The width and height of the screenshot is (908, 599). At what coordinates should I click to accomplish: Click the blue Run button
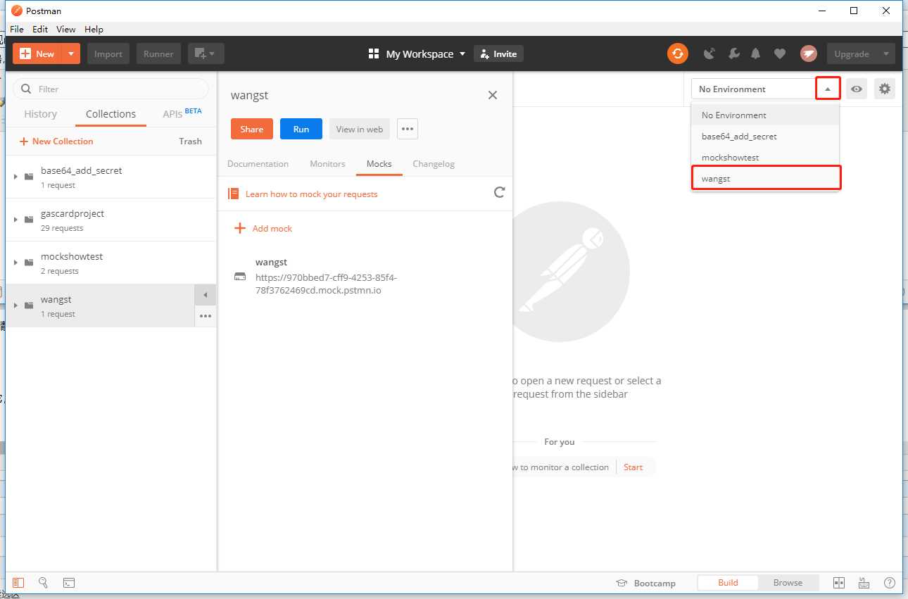pos(301,129)
